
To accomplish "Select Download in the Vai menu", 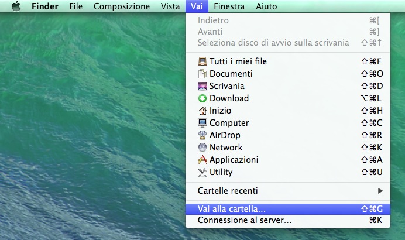I will (288, 98).
